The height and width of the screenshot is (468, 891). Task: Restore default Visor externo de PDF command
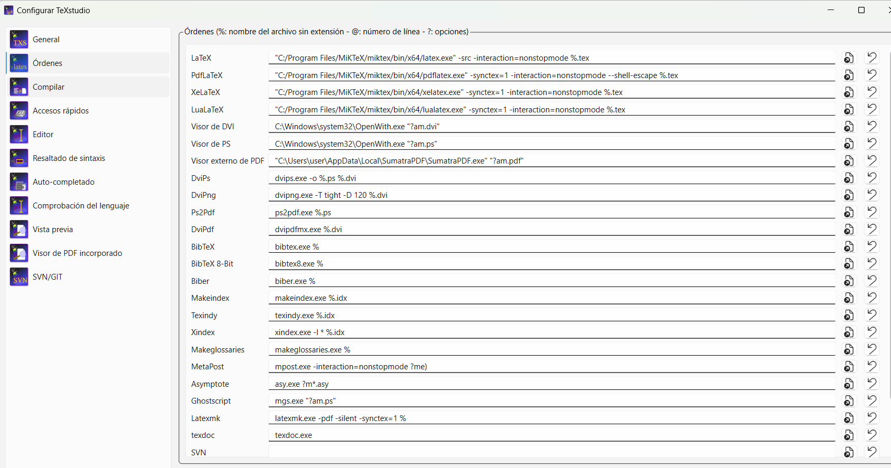872,161
